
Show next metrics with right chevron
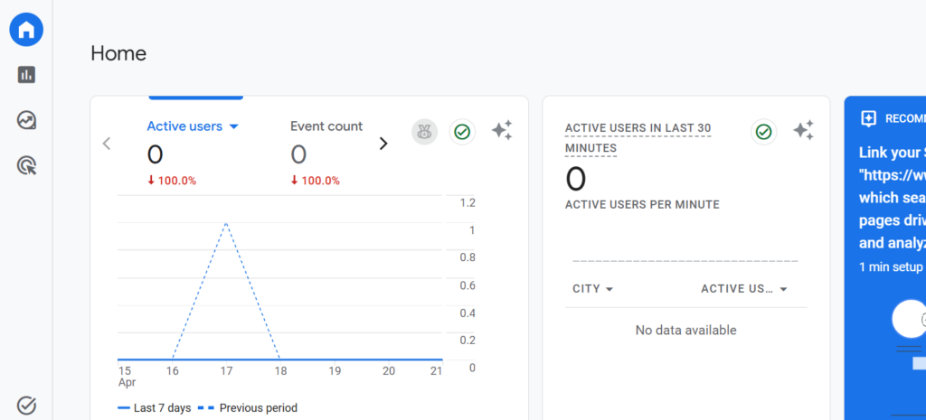(x=383, y=143)
